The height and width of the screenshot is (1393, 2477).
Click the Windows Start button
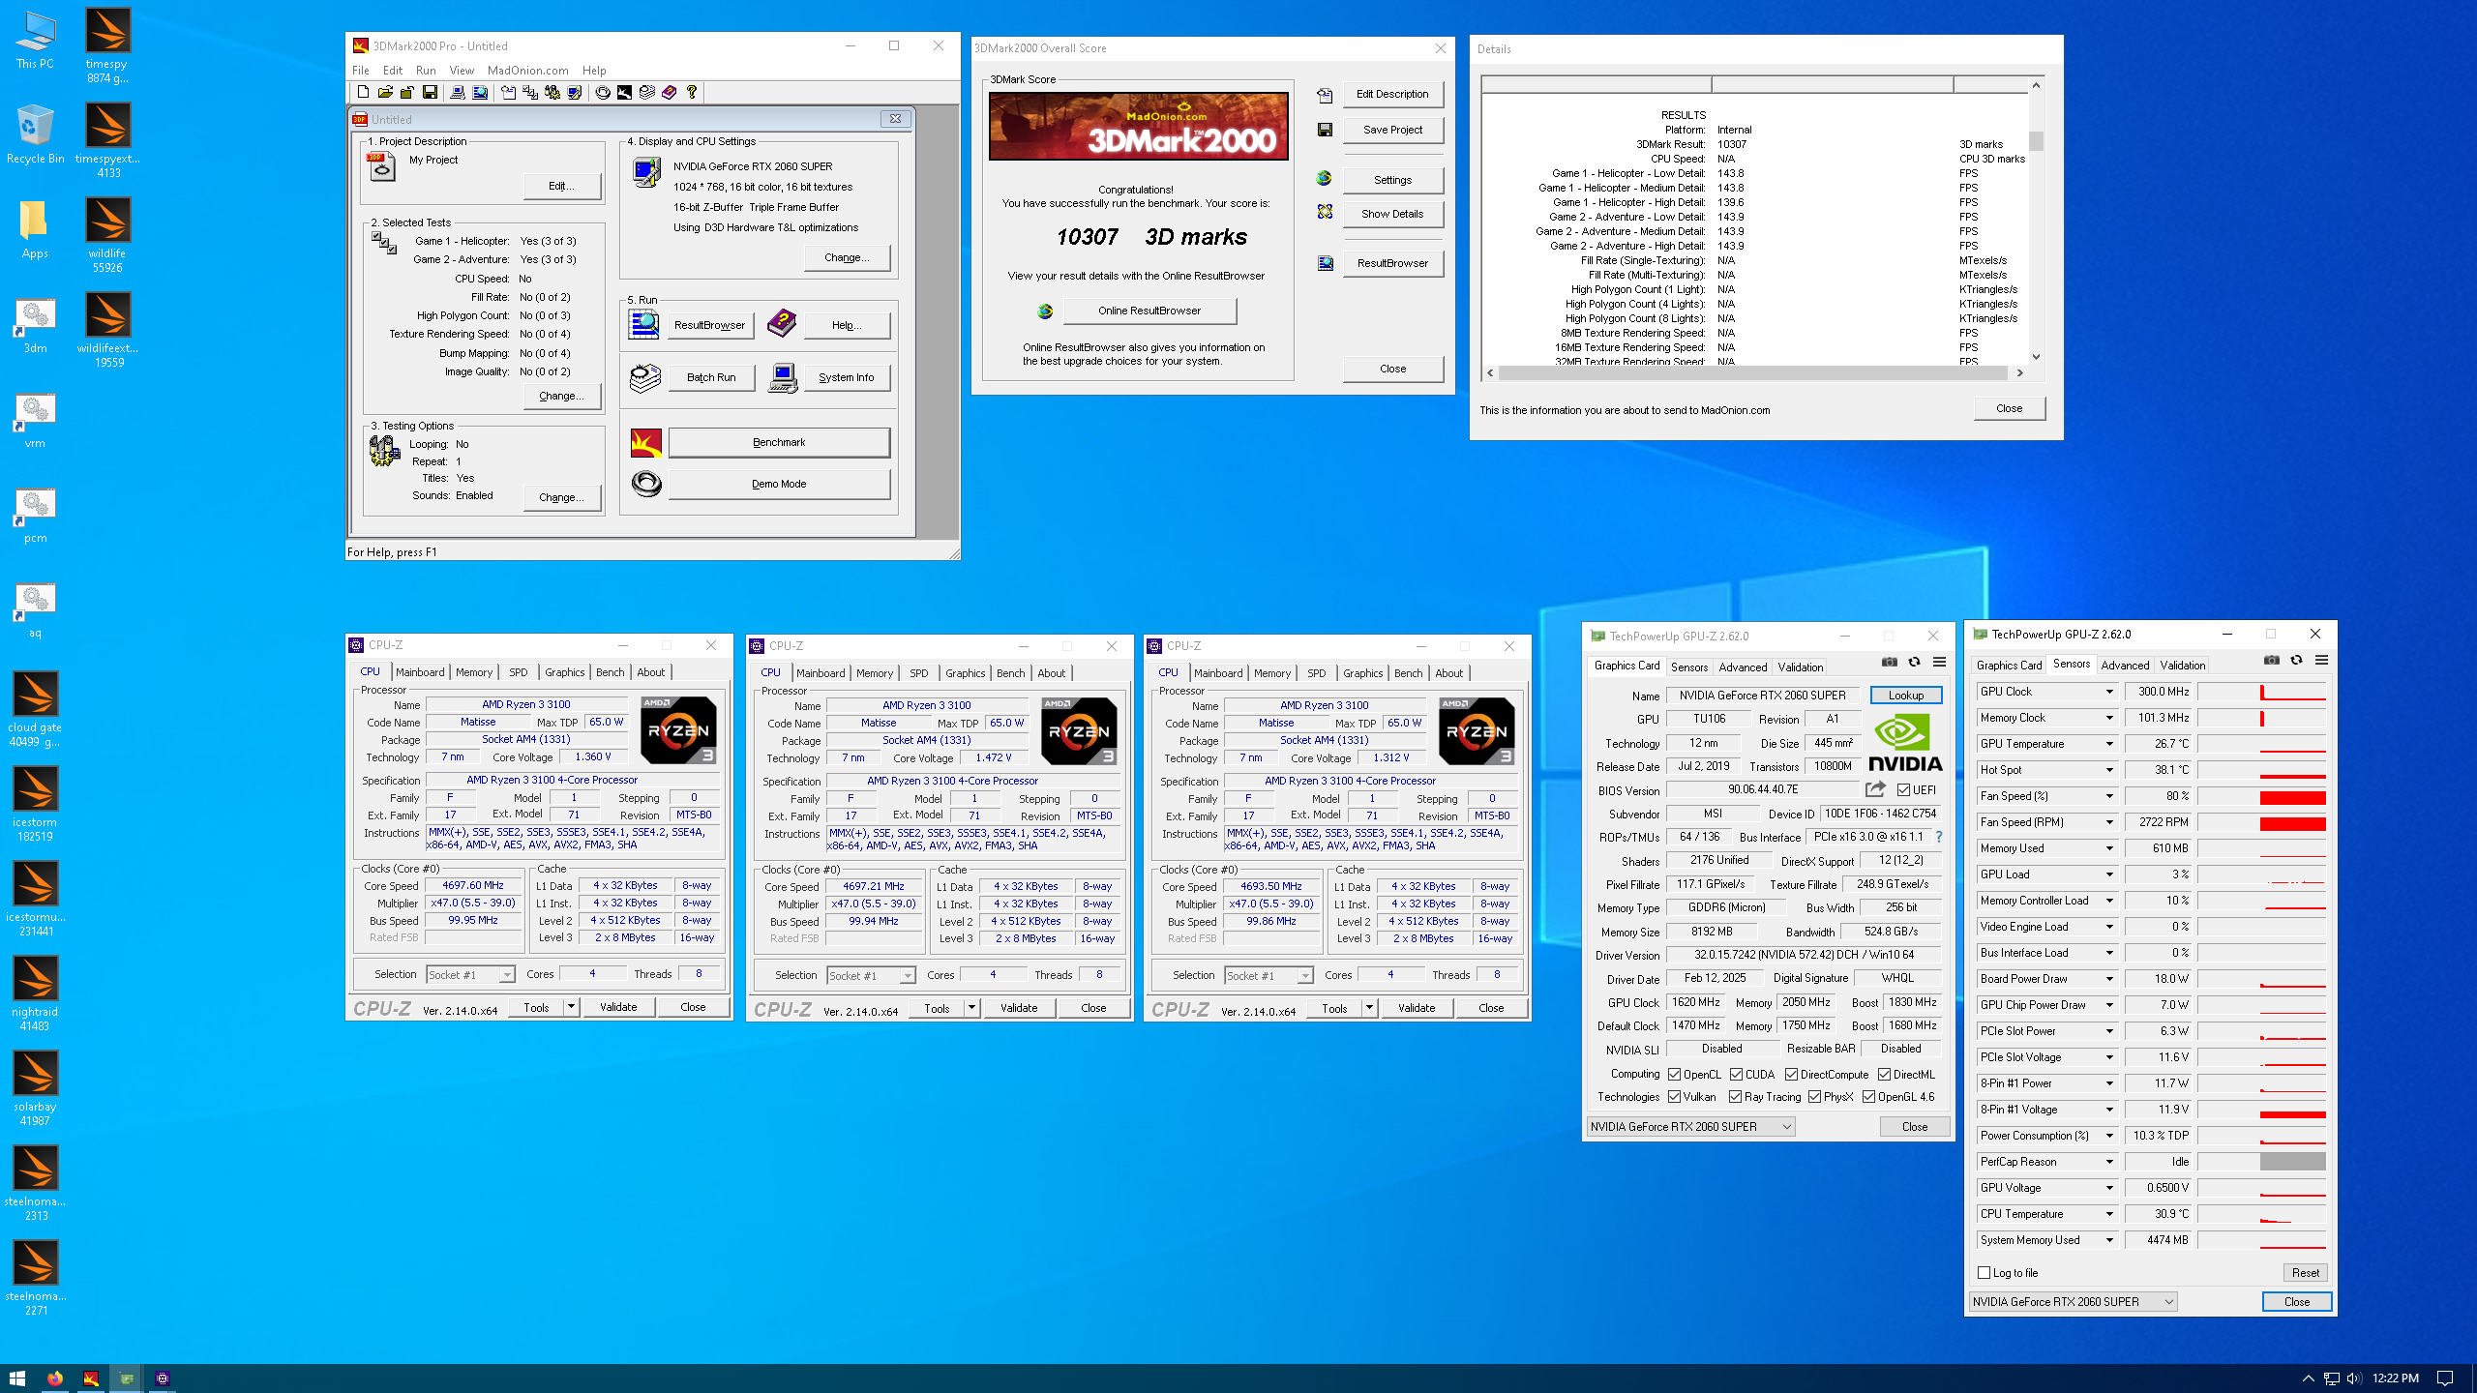[x=16, y=1378]
